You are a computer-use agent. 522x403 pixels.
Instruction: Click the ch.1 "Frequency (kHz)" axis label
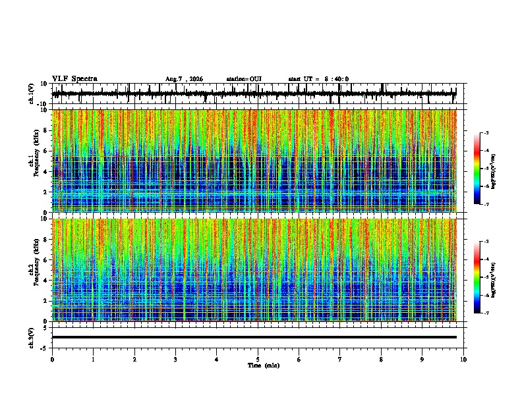36,153
